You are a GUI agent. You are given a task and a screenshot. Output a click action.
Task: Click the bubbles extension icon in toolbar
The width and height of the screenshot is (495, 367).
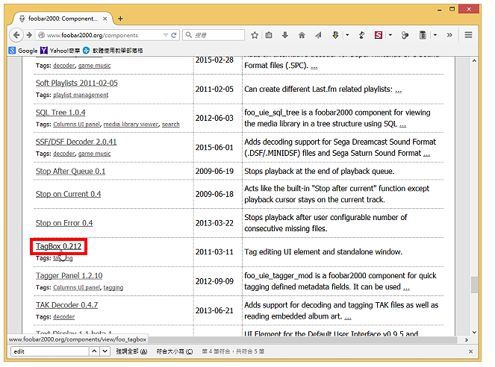coord(405,35)
